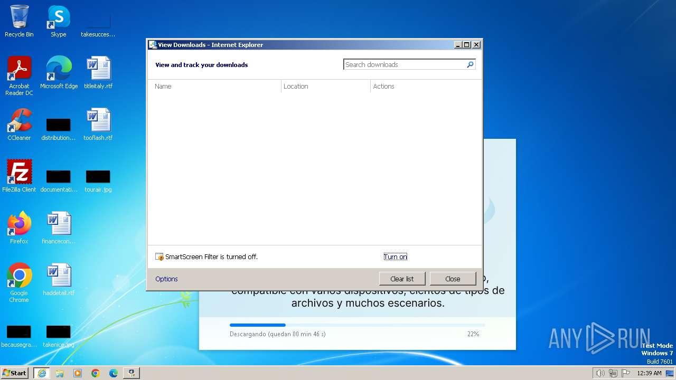
Task: Sort downloads by Location column
Action: point(326,86)
